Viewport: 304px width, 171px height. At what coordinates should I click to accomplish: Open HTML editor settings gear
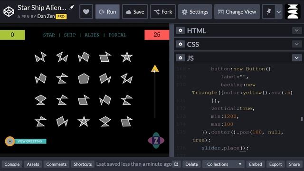tap(180, 30)
